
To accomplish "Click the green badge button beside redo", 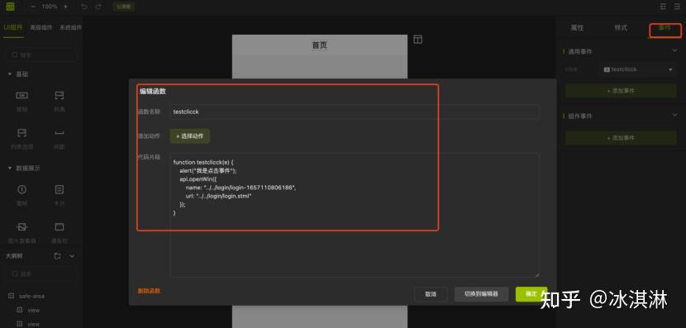I will tap(123, 7).
